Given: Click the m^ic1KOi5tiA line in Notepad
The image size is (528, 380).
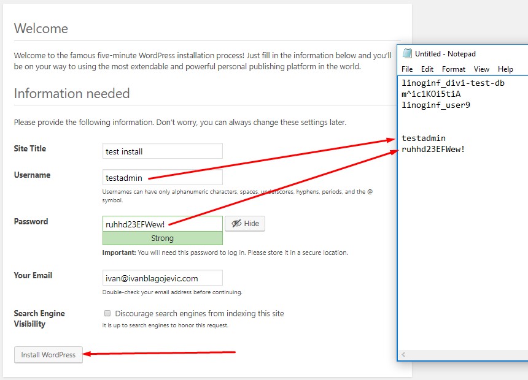Looking at the screenshot, I should coord(431,94).
